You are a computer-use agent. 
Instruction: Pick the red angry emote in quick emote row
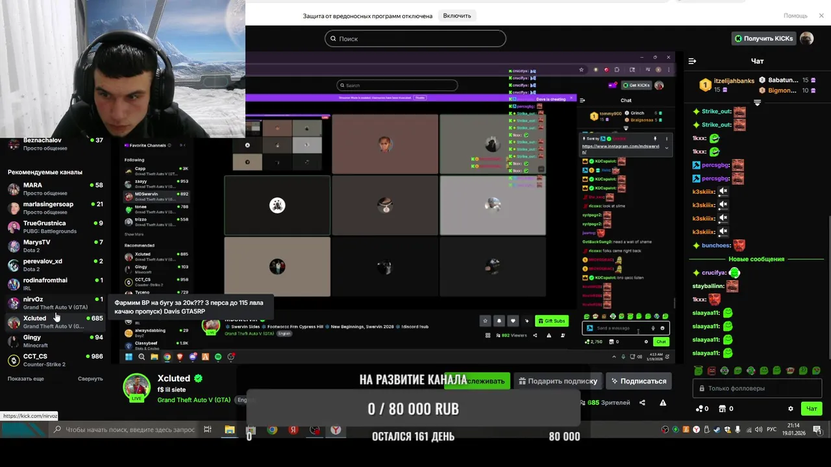[712, 370]
